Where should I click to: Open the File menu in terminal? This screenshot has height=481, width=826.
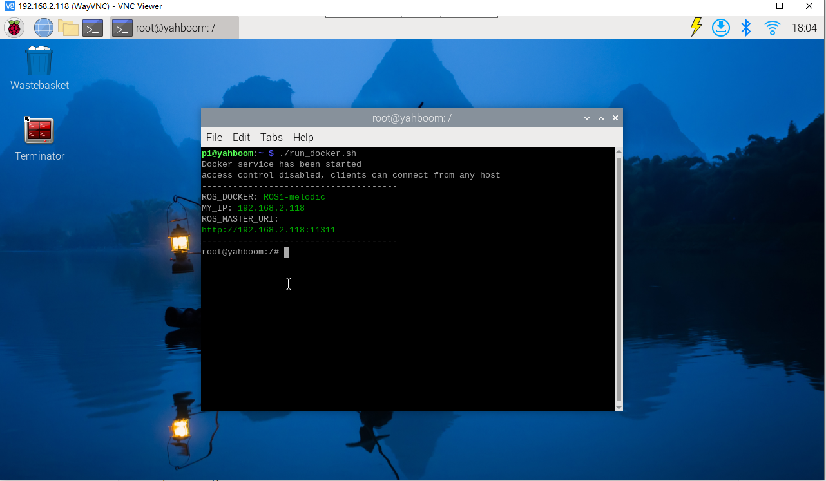click(x=214, y=137)
